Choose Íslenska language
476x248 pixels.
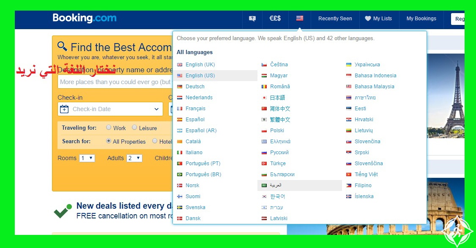[x=364, y=196]
